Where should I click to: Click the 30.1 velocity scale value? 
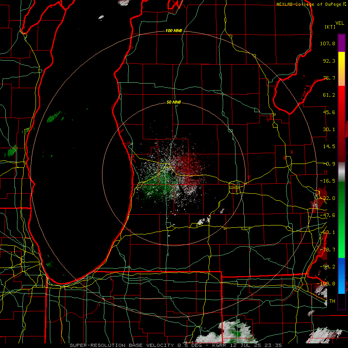[329, 130]
